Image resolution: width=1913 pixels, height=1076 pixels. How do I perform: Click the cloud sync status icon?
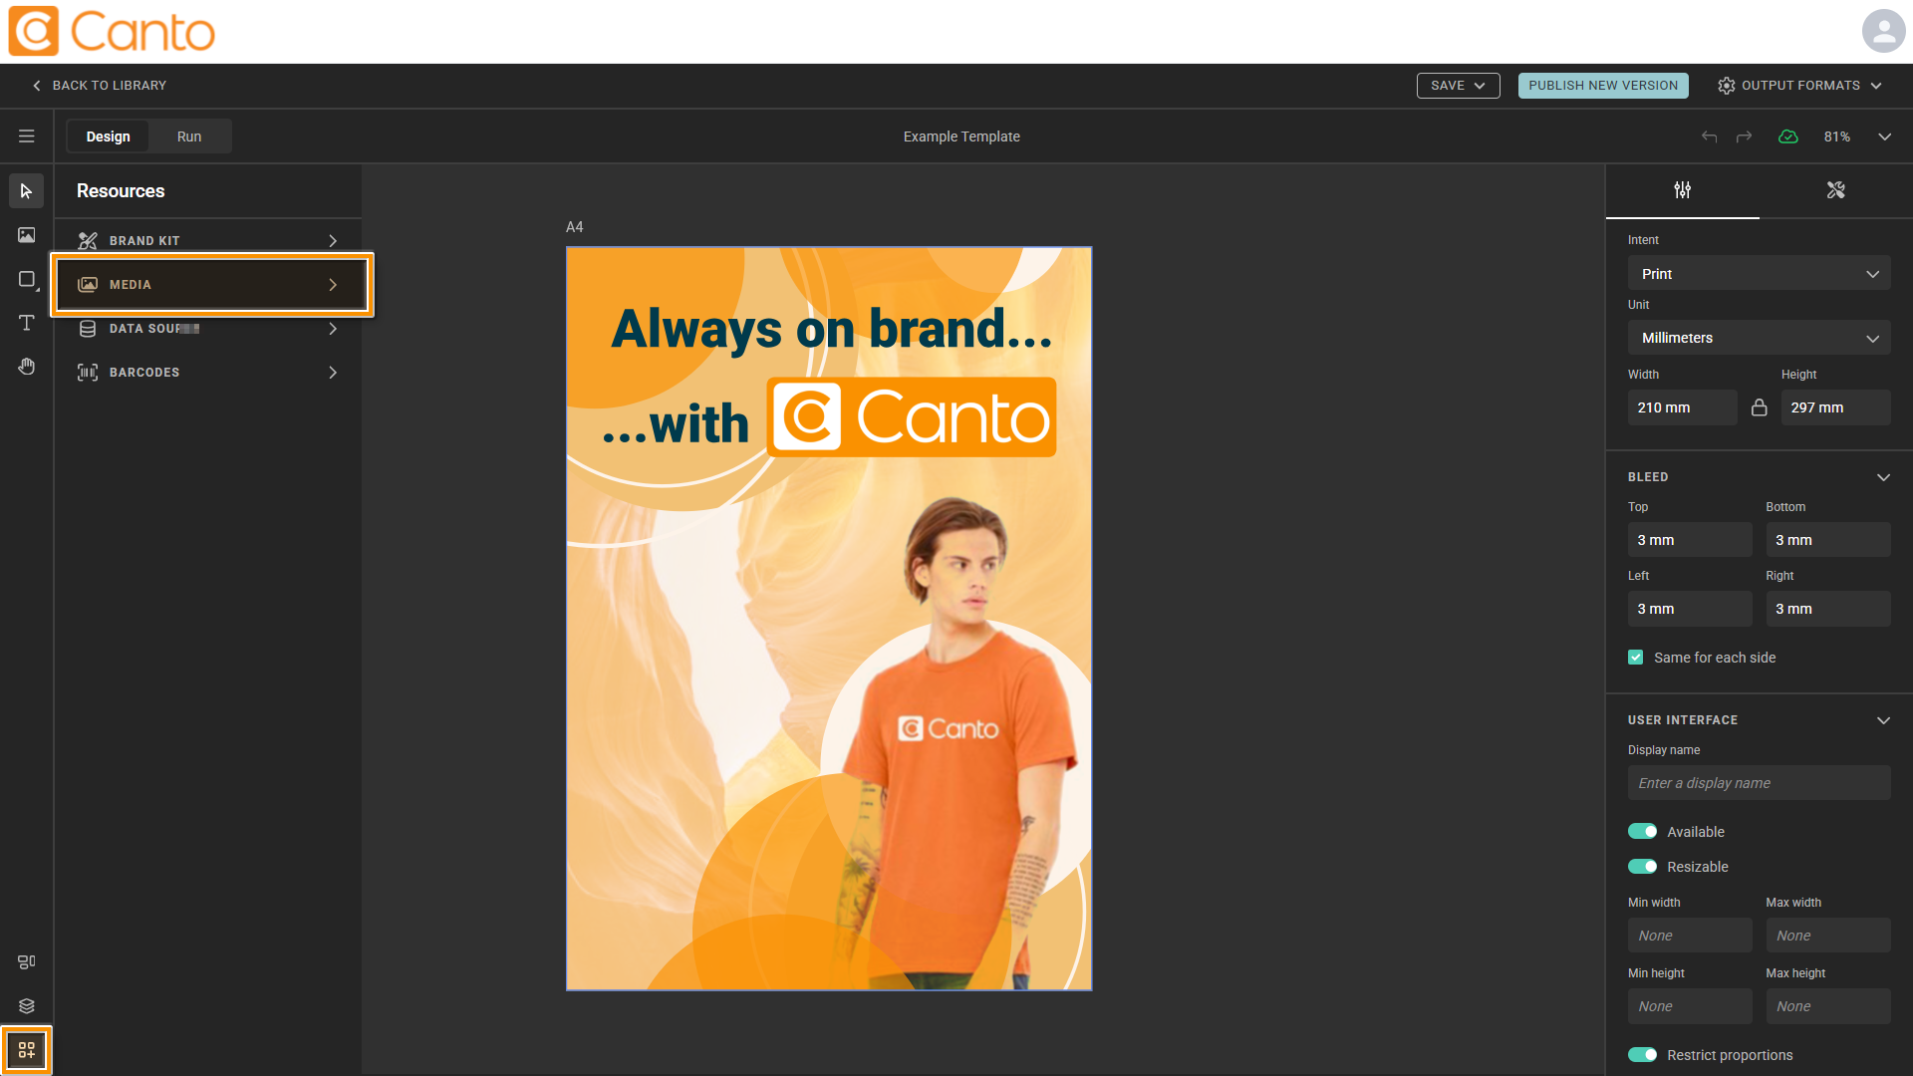click(x=1788, y=136)
